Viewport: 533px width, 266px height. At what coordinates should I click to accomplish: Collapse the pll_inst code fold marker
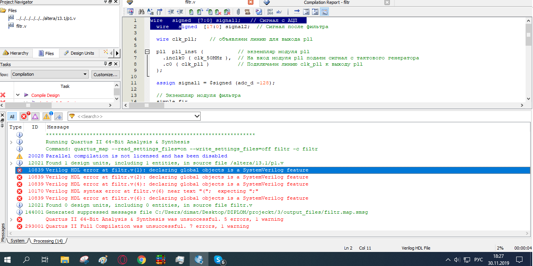(147, 52)
